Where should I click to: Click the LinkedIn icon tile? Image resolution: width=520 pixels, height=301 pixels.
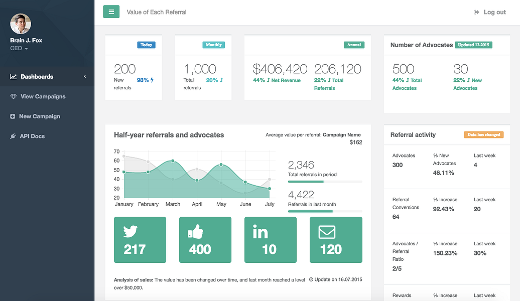click(271, 240)
